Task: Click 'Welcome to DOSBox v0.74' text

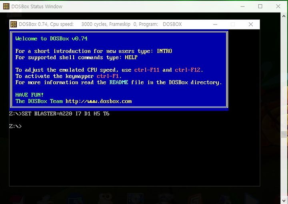Action: [52, 38]
